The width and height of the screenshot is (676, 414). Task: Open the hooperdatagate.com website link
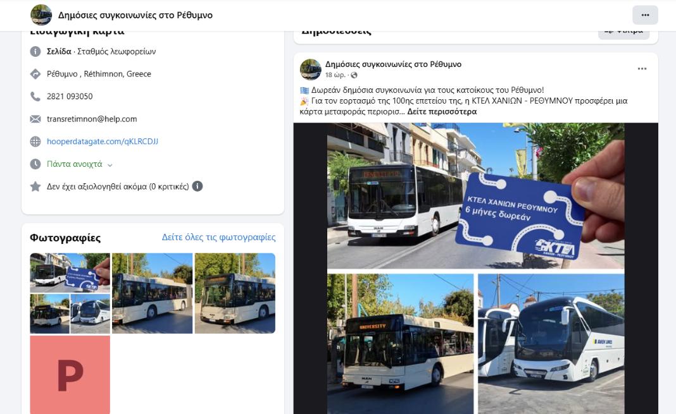pos(103,142)
